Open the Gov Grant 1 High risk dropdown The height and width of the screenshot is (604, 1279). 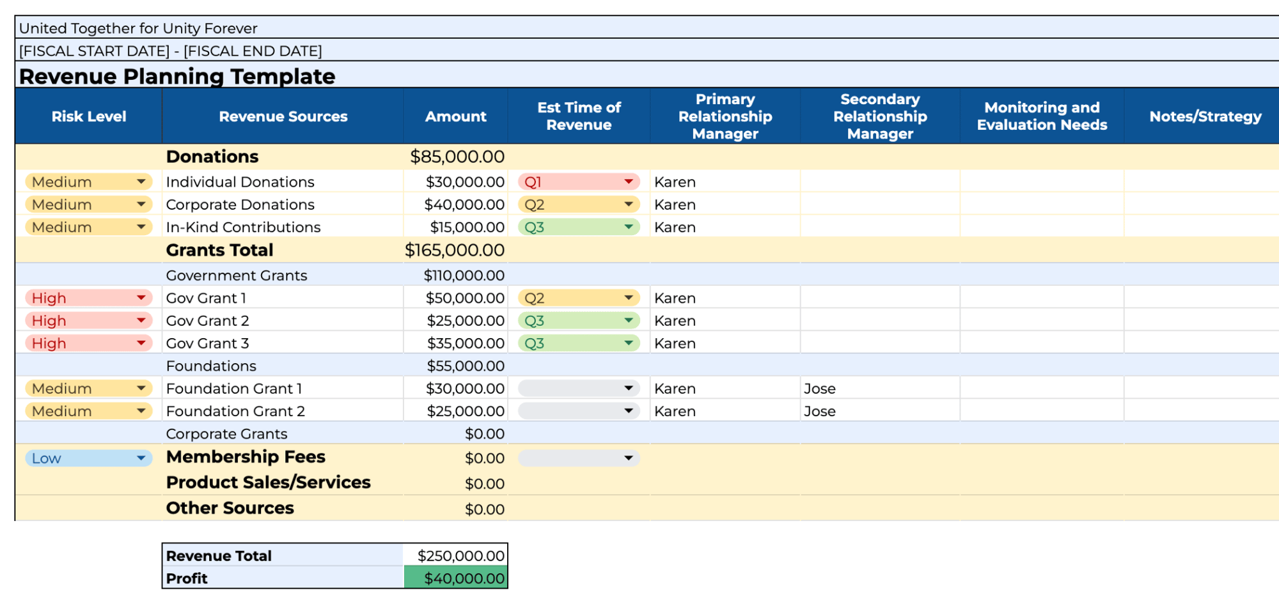[89, 298]
